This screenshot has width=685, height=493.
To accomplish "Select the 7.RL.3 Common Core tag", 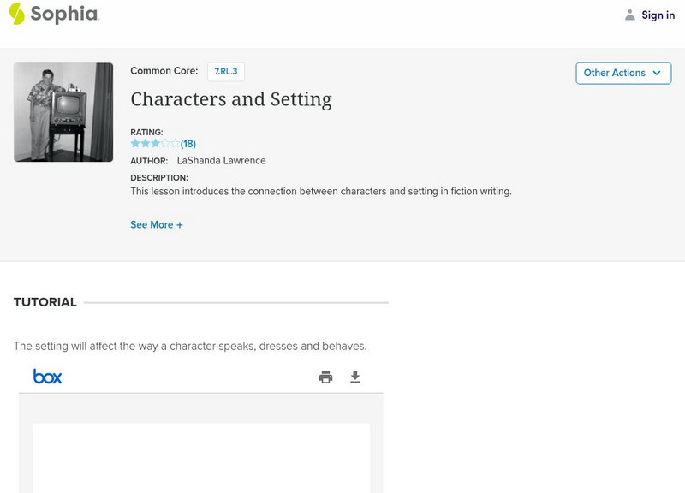I will [x=226, y=72].
